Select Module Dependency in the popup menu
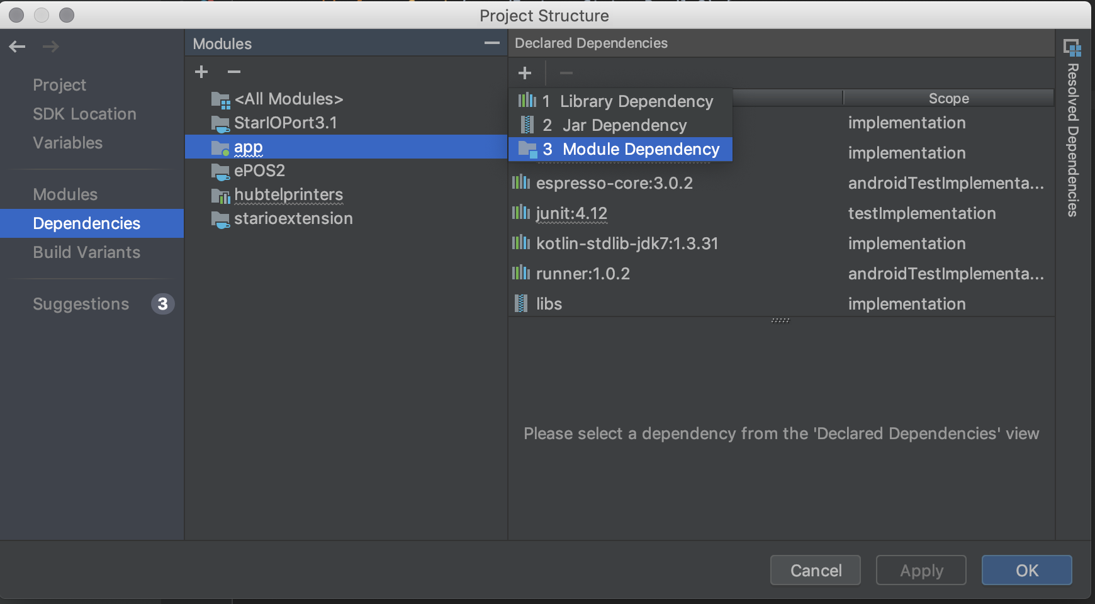The image size is (1095, 604). tap(620, 149)
